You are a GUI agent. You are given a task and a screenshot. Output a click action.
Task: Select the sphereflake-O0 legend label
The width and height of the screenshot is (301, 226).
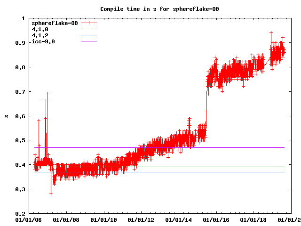(x=55, y=23)
